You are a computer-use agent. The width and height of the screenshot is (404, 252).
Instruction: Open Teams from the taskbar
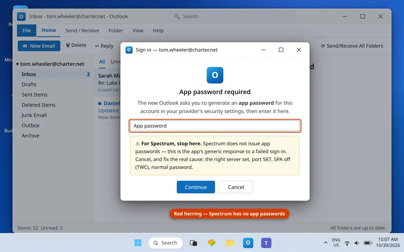[x=266, y=243]
